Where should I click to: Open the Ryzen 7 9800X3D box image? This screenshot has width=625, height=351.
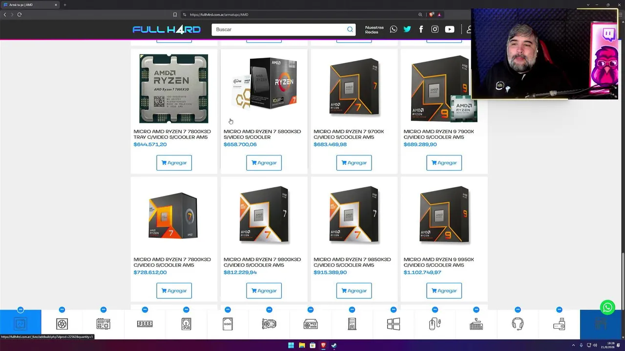(x=264, y=214)
